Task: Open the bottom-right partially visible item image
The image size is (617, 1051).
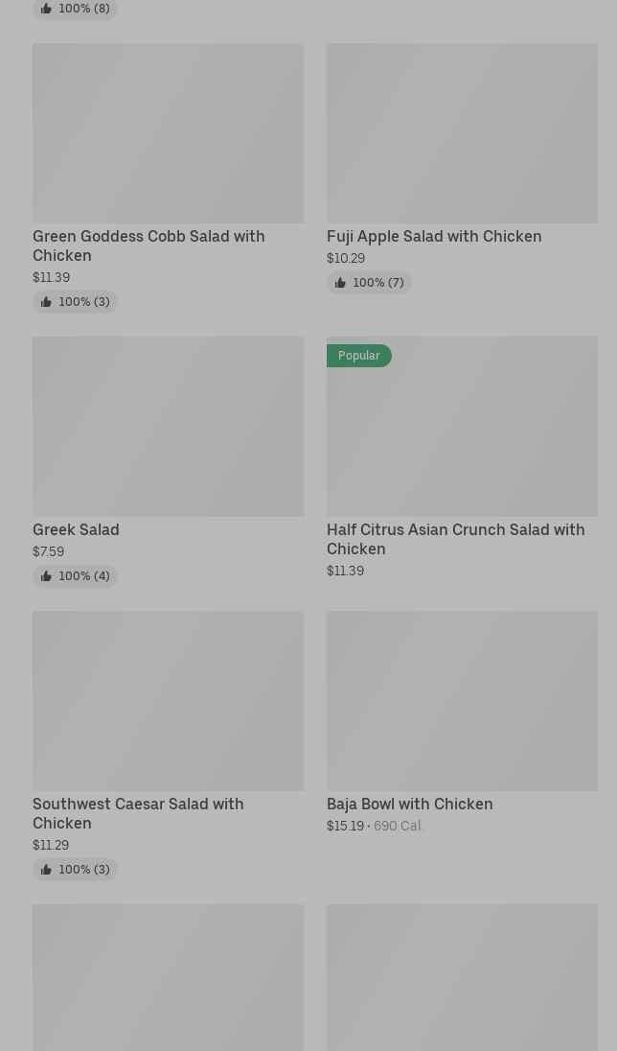Action: coord(462,978)
